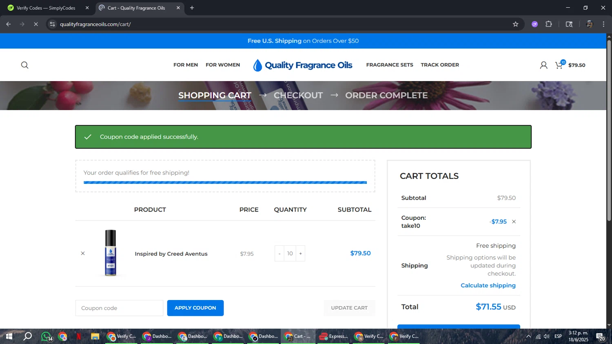Image resolution: width=612 pixels, height=344 pixels.
Task: Click the Apply Coupon button
Action: 195,308
